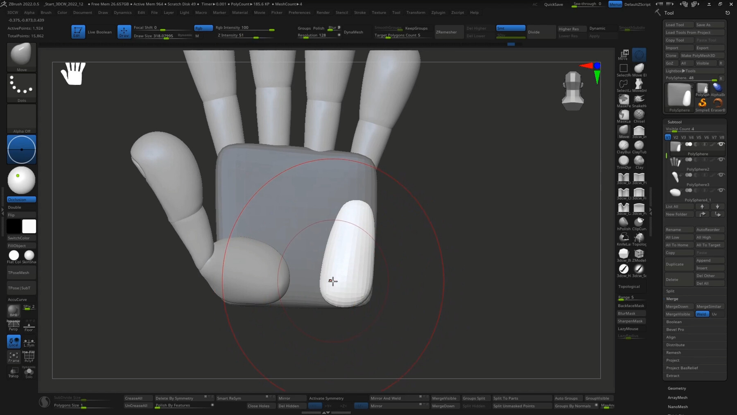This screenshot has width=737, height=415.
Task: Switch to Draw mode in the top toolbar
Action: pyautogui.click(x=124, y=32)
